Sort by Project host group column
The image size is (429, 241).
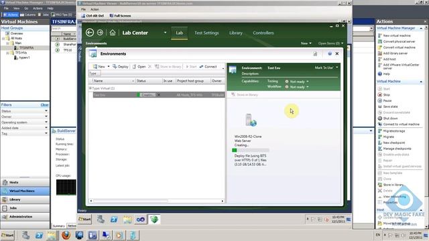[193, 81]
